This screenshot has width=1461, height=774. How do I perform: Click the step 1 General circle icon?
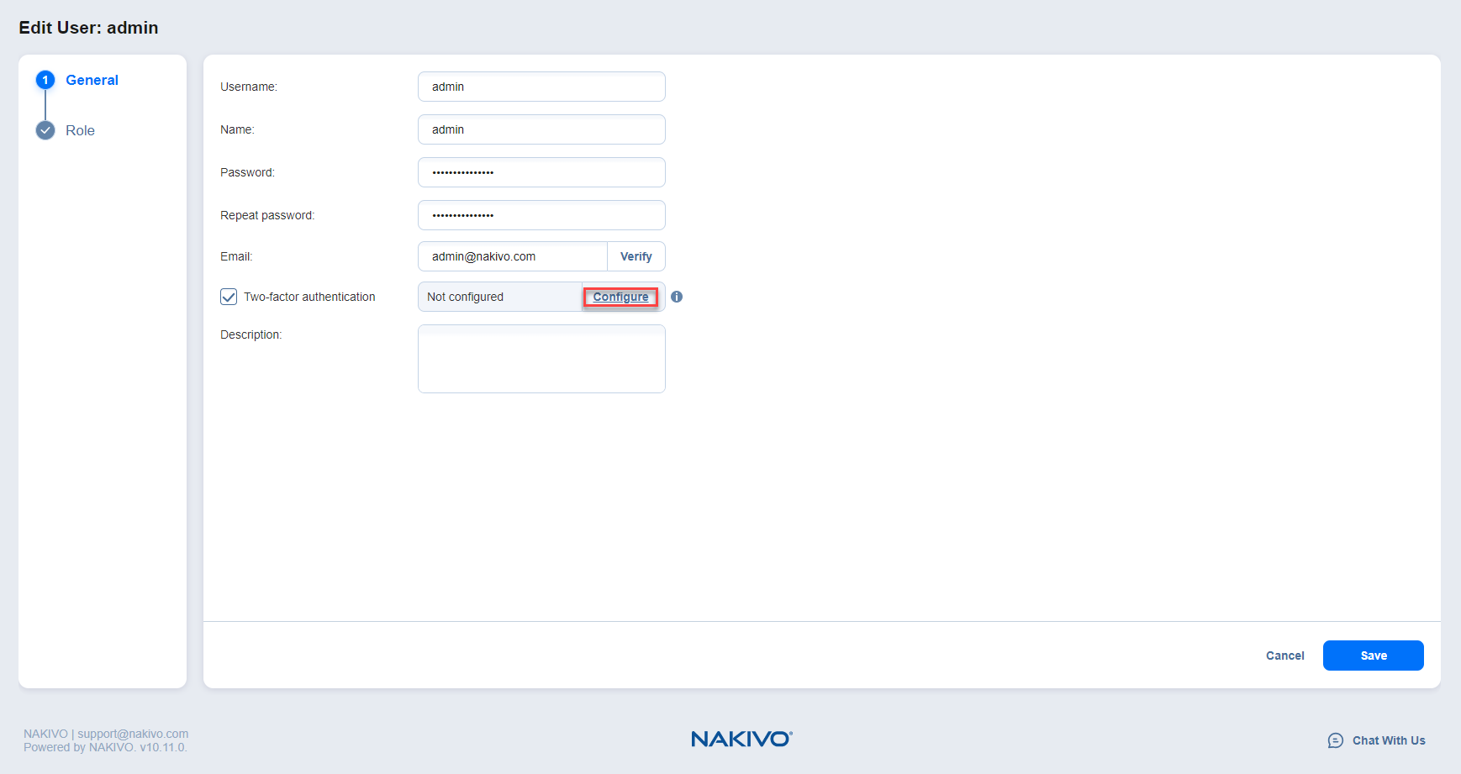[45, 80]
